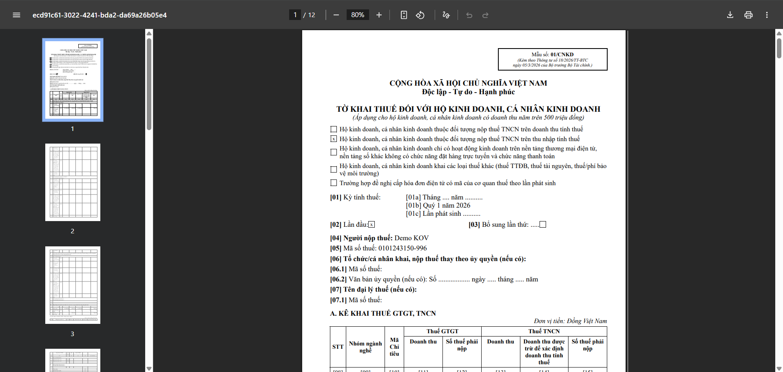Click the 'Mẫu số: 01/CNKD' form label

[x=553, y=54]
